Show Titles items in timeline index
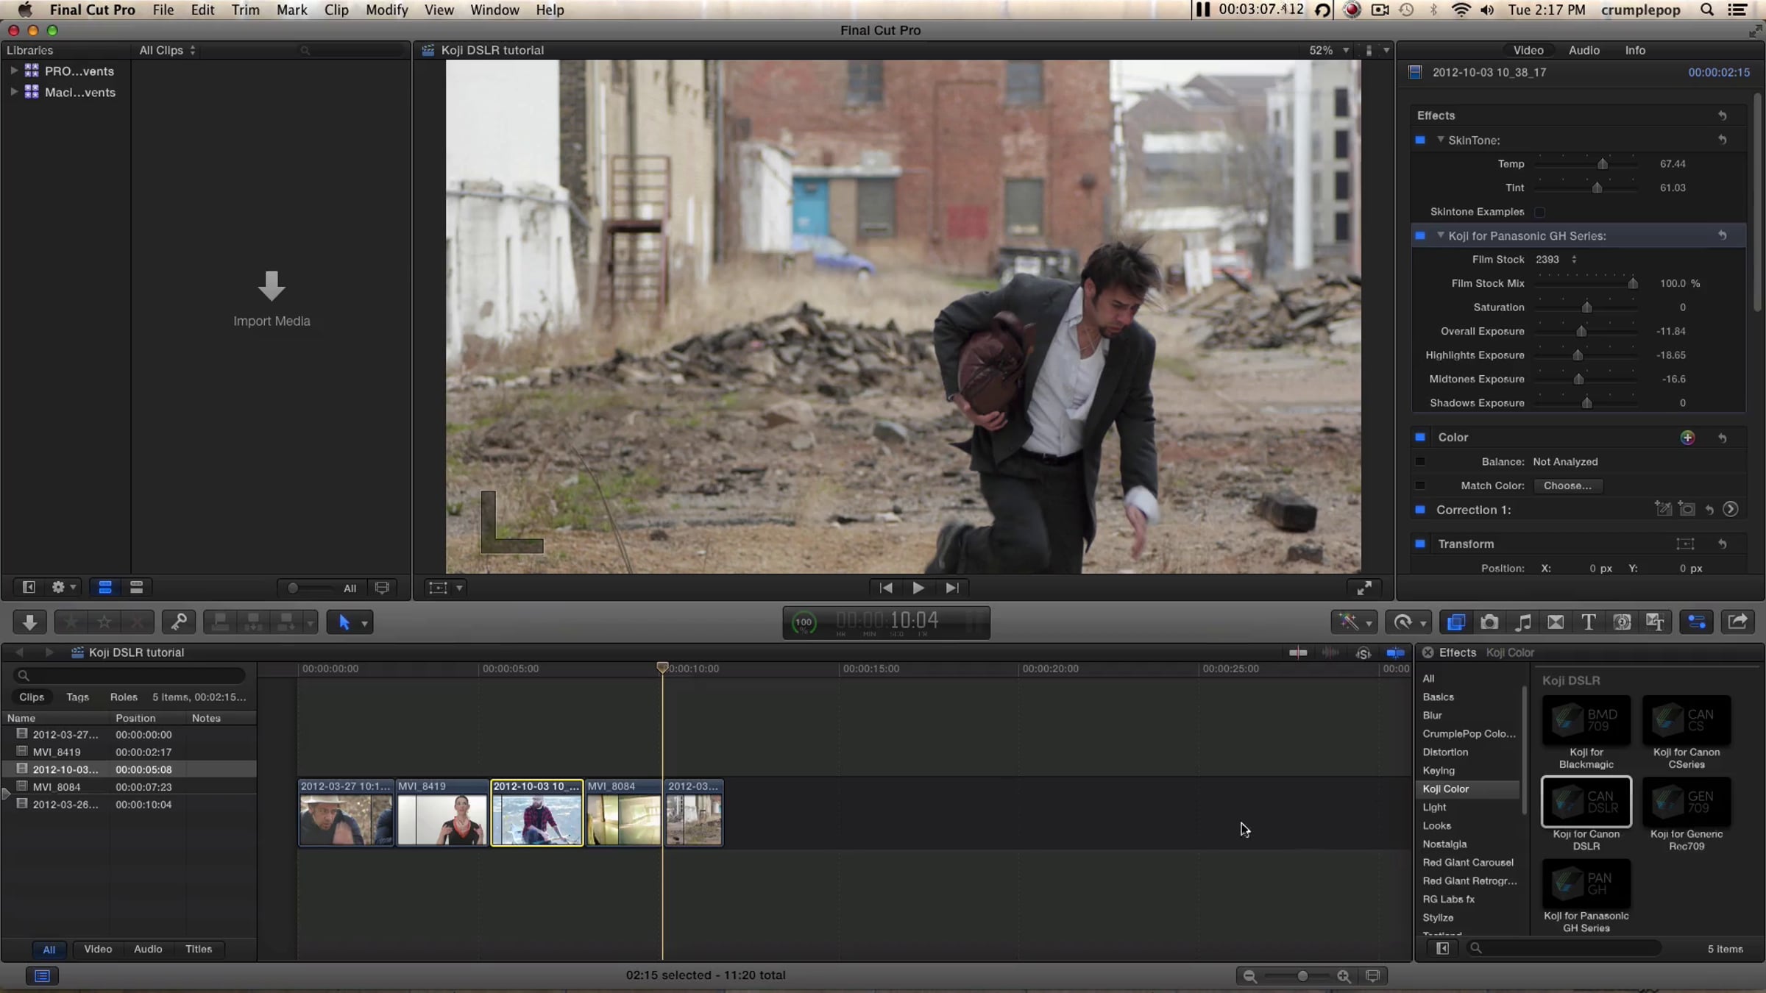Image resolution: width=1766 pixels, height=993 pixels. tap(199, 949)
